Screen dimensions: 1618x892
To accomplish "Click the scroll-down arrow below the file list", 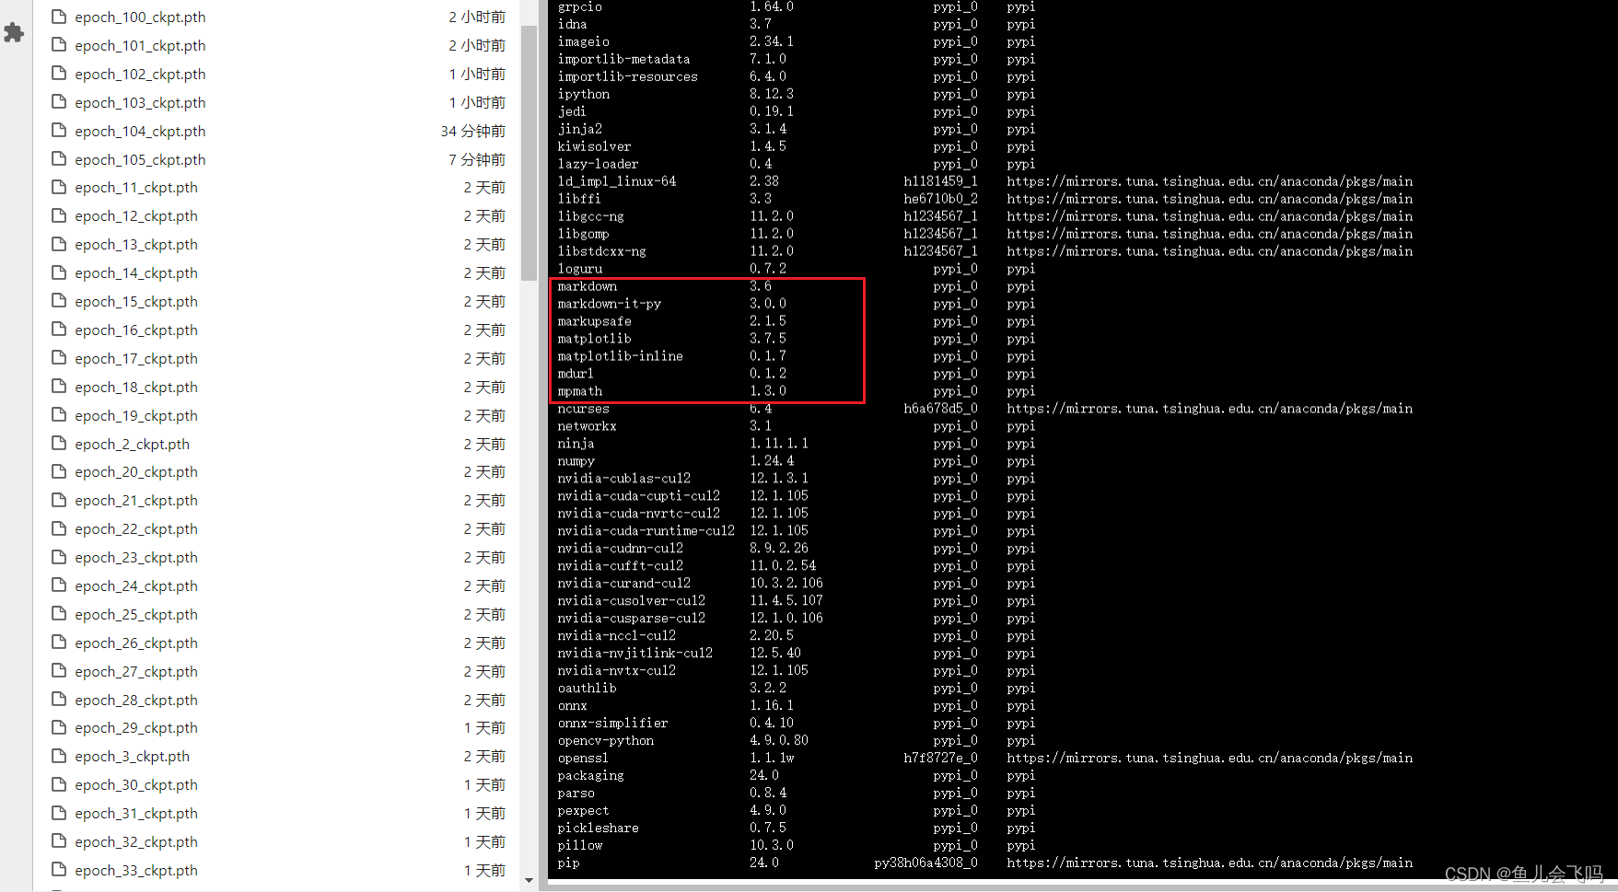I will (530, 881).
